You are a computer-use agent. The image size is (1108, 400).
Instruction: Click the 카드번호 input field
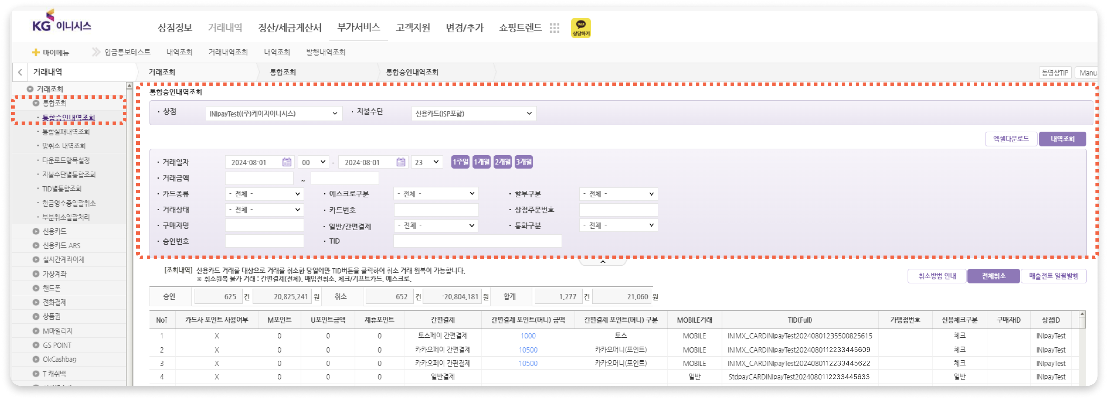[436, 210]
